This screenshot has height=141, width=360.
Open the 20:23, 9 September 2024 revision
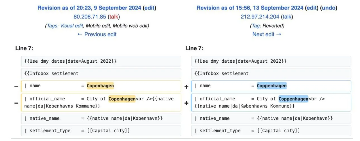[x=89, y=8]
